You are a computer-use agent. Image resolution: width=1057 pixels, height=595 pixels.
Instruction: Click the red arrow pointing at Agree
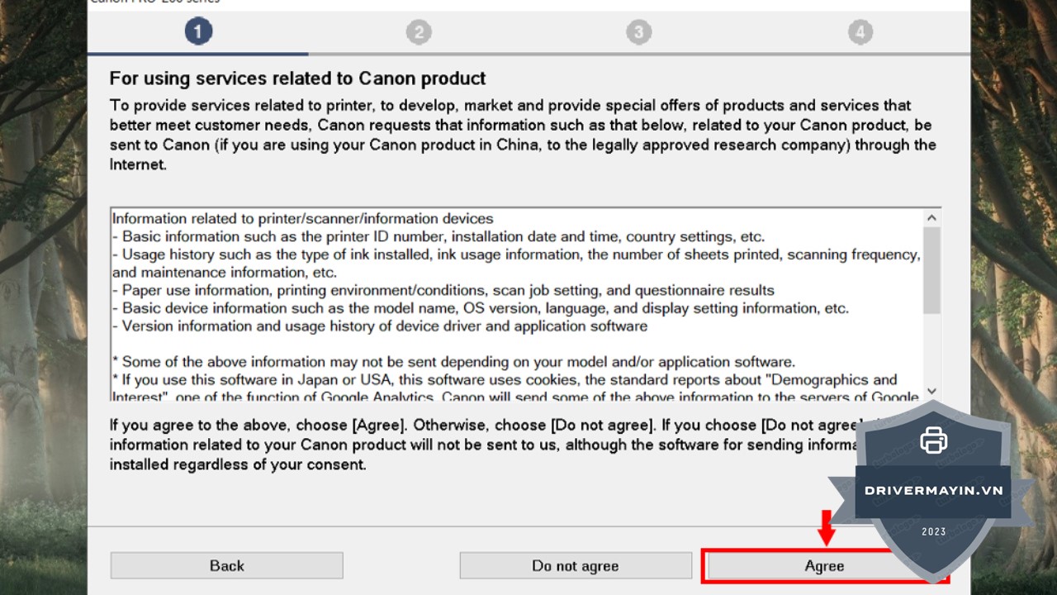point(826,529)
